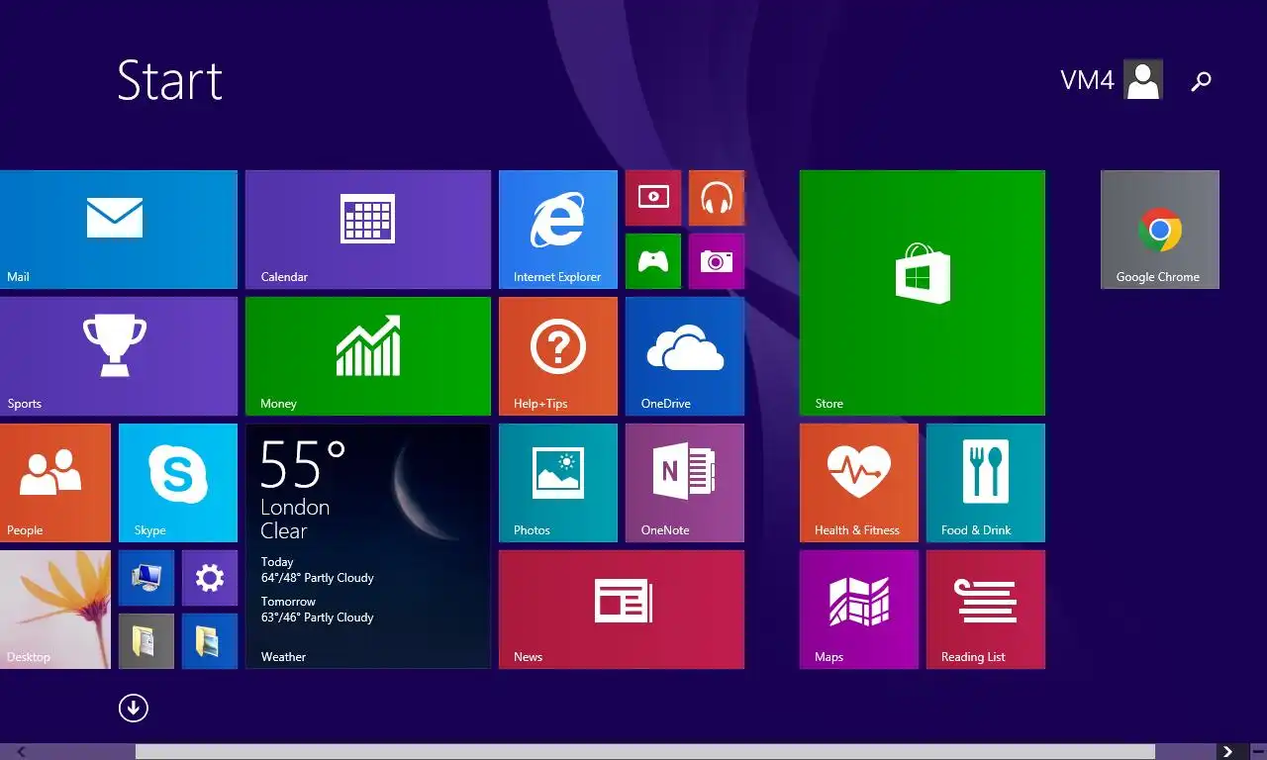Open the Sports trophy tile
The height and width of the screenshot is (760, 1267).
pyautogui.click(x=119, y=356)
